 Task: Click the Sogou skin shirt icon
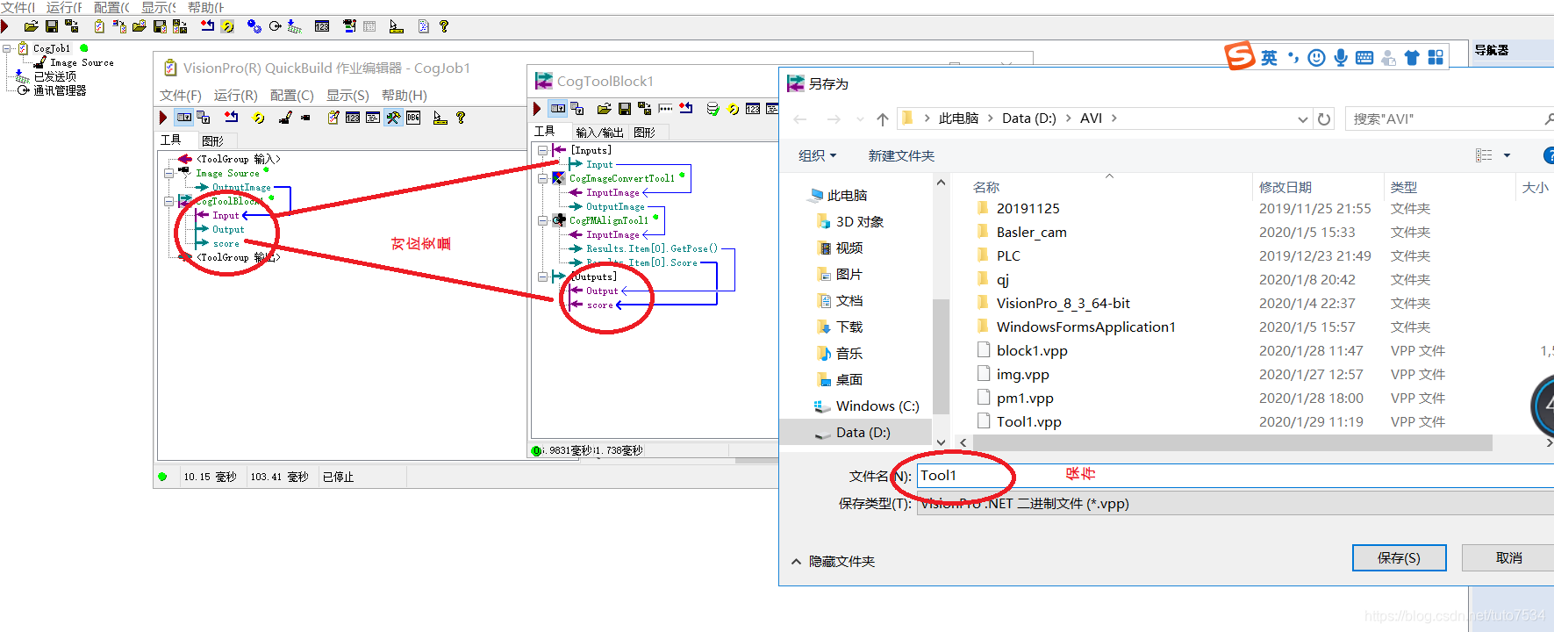[1412, 58]
